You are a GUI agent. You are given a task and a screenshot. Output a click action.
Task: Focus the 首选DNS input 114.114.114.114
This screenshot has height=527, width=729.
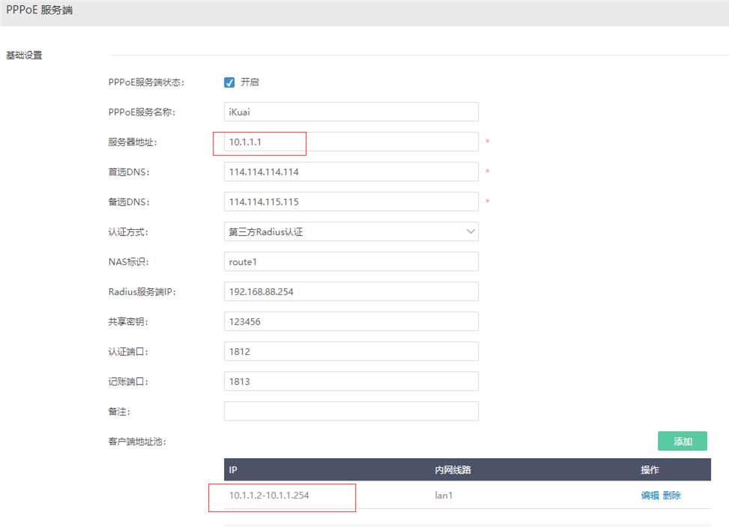click(x=351, y=171)
